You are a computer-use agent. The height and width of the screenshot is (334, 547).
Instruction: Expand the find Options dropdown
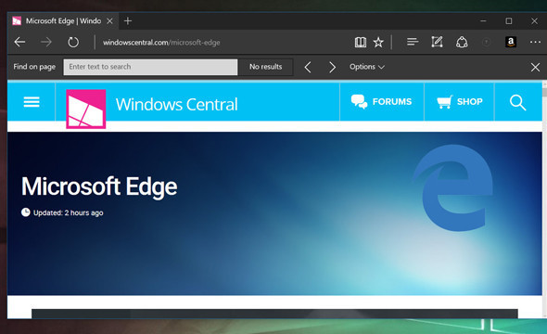(367, 67)
